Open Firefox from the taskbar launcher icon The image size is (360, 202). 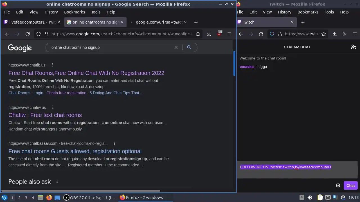(x=49, y=198)
